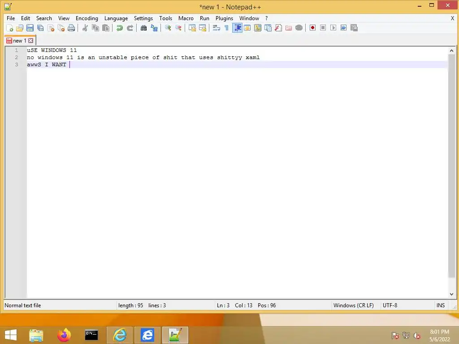Cut selection using the scissors icon

85,28
